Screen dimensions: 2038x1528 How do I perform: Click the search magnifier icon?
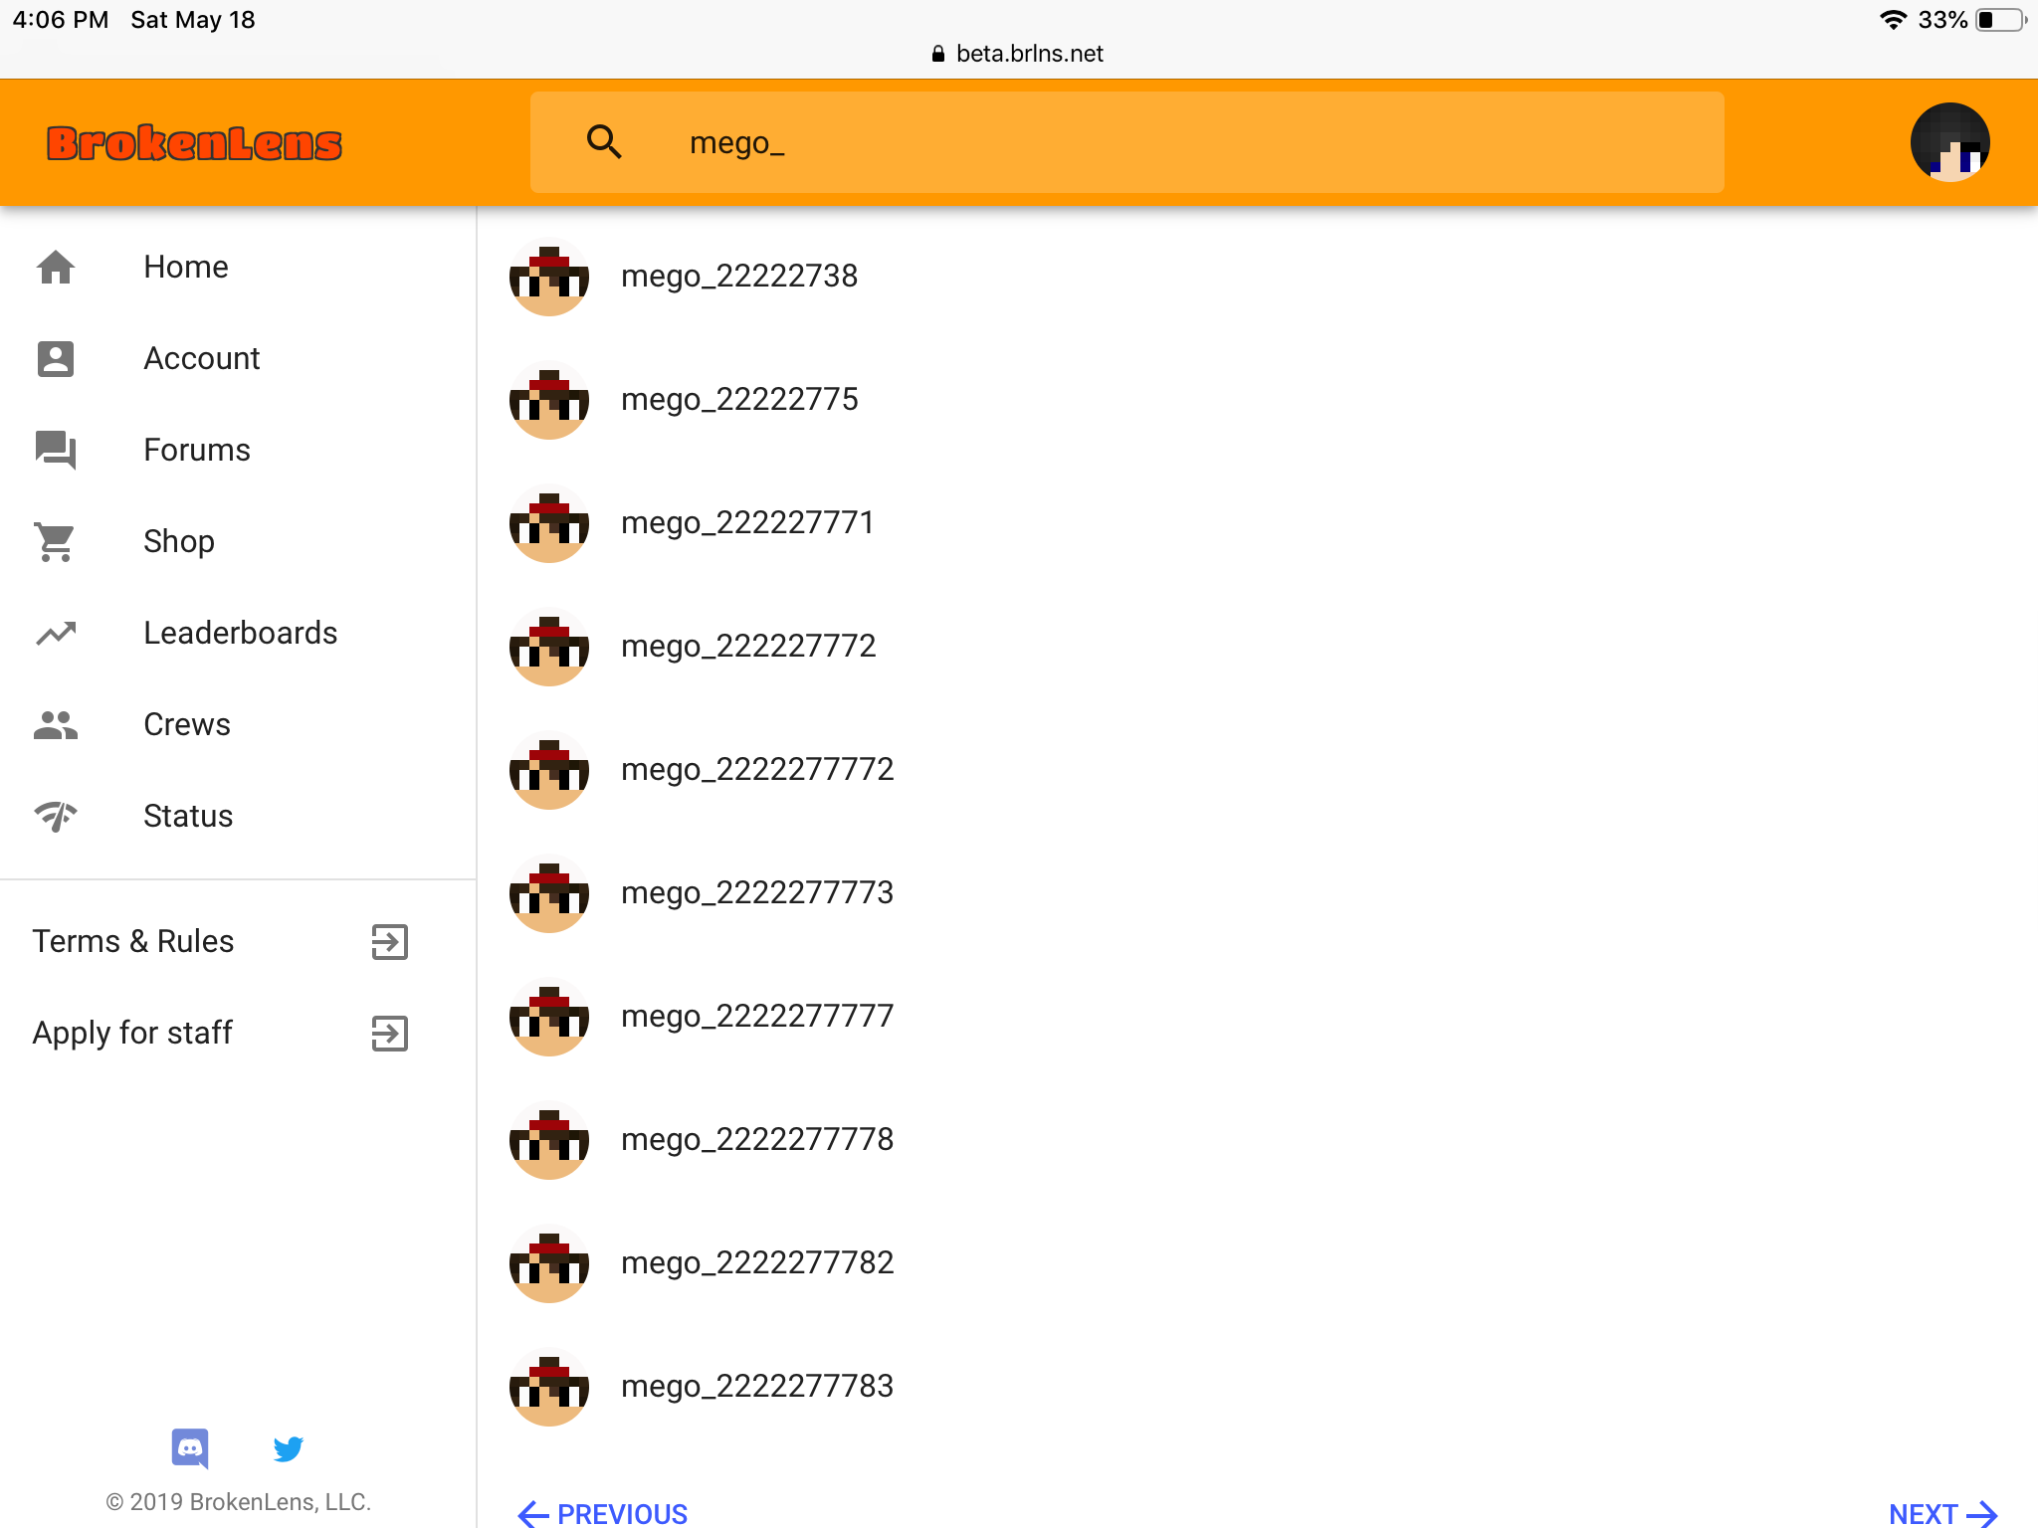(604, 142)
